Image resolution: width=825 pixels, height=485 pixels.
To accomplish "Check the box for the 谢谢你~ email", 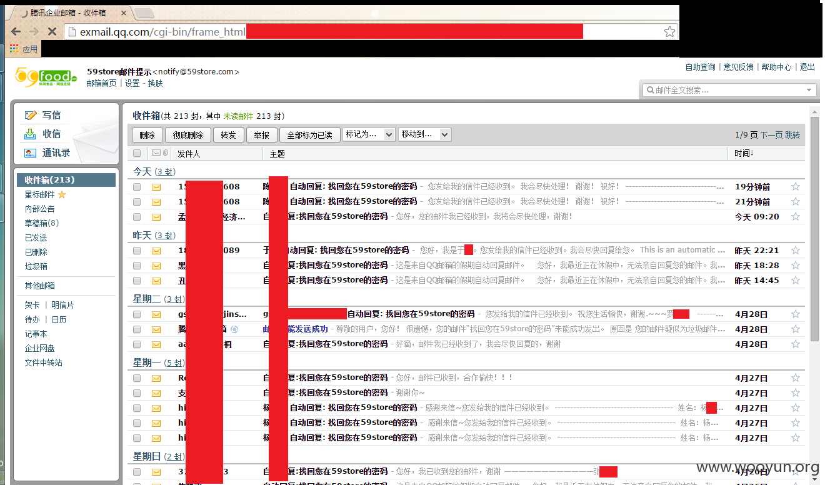I will [137, 392].
